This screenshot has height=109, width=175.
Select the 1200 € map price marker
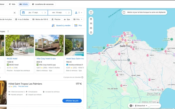click(120, 75)
